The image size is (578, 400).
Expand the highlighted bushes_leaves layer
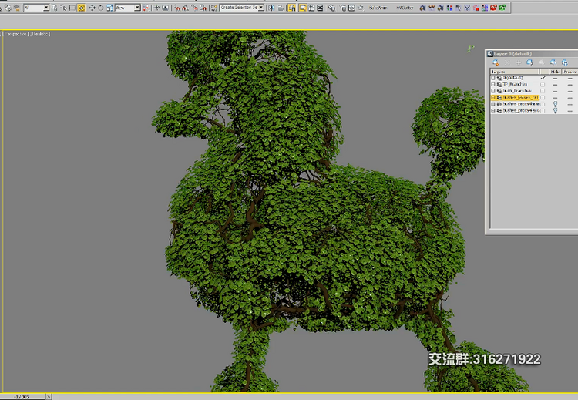[493, 97]
